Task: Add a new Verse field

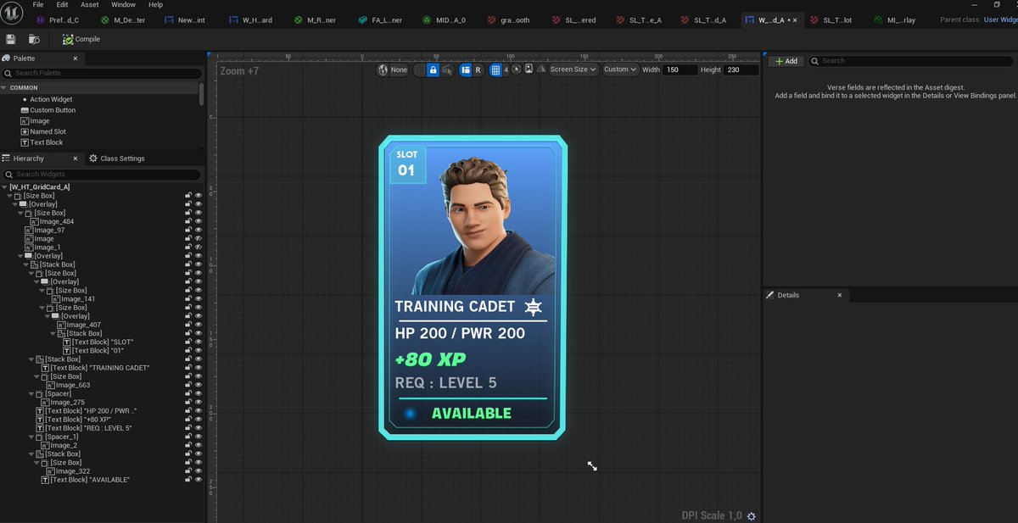Action: point(786,61)
